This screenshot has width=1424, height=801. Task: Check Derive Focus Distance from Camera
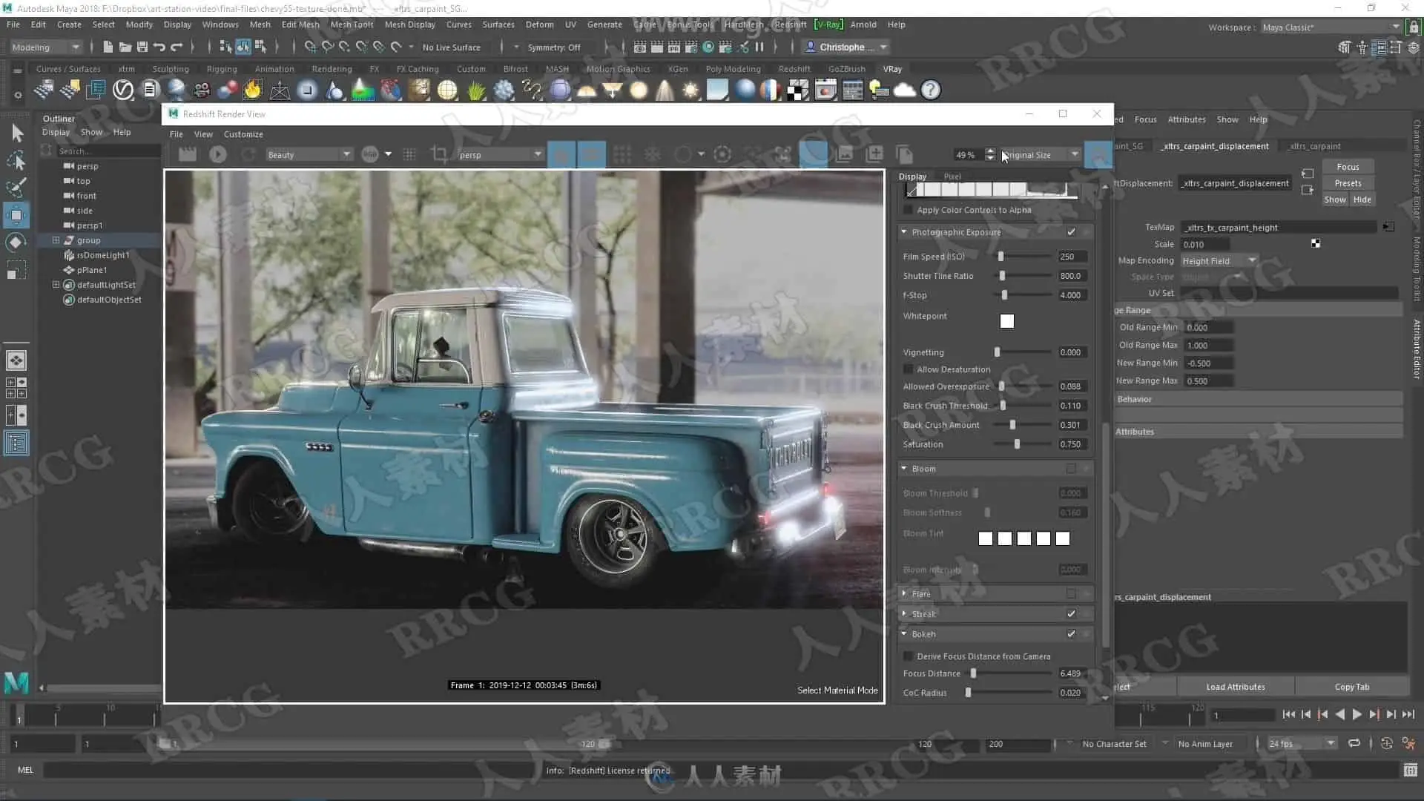tap(909, 656)
